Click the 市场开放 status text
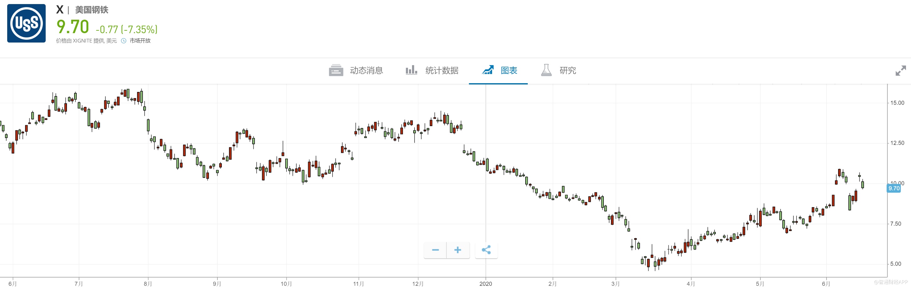Image resolution: width=911 pixels, height=288 pixels. tap(140, 41)
